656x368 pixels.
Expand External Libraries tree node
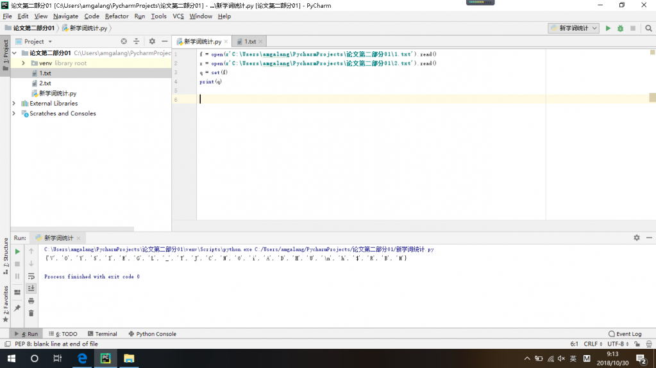[x=14, y=103]
